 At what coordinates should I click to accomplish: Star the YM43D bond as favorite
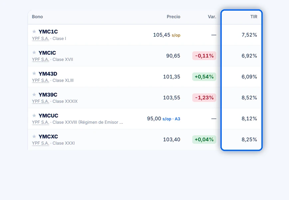pyautogui.click(x=34, y=73)
